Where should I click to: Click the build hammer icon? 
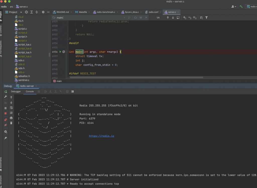241,7
